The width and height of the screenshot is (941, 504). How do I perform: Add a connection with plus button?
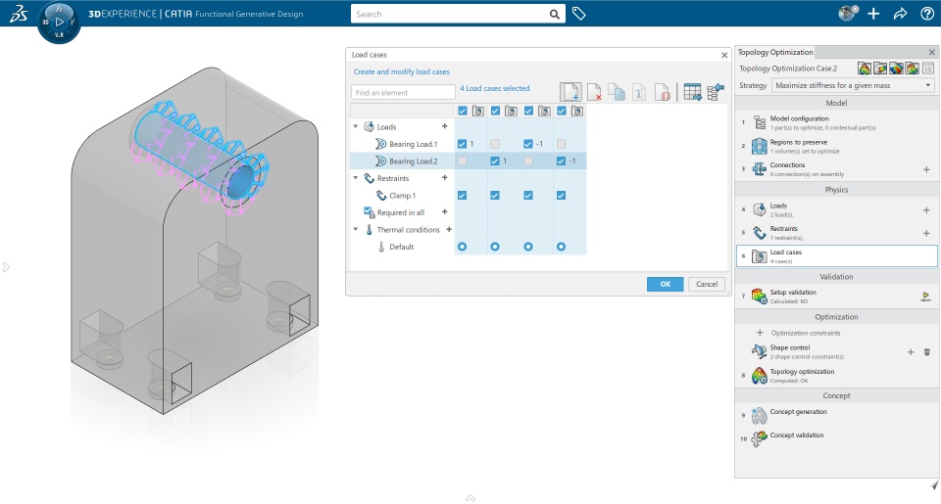coord(926,170)
